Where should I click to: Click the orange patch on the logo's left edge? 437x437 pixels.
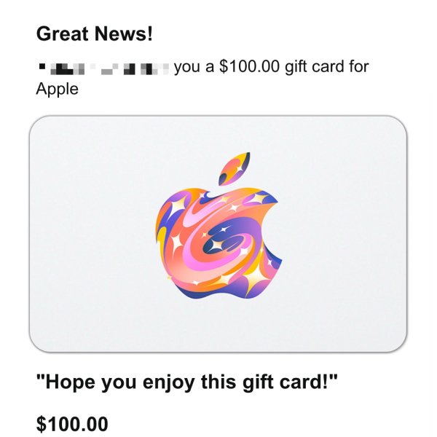pyautogui.click(x=160, y=220)
